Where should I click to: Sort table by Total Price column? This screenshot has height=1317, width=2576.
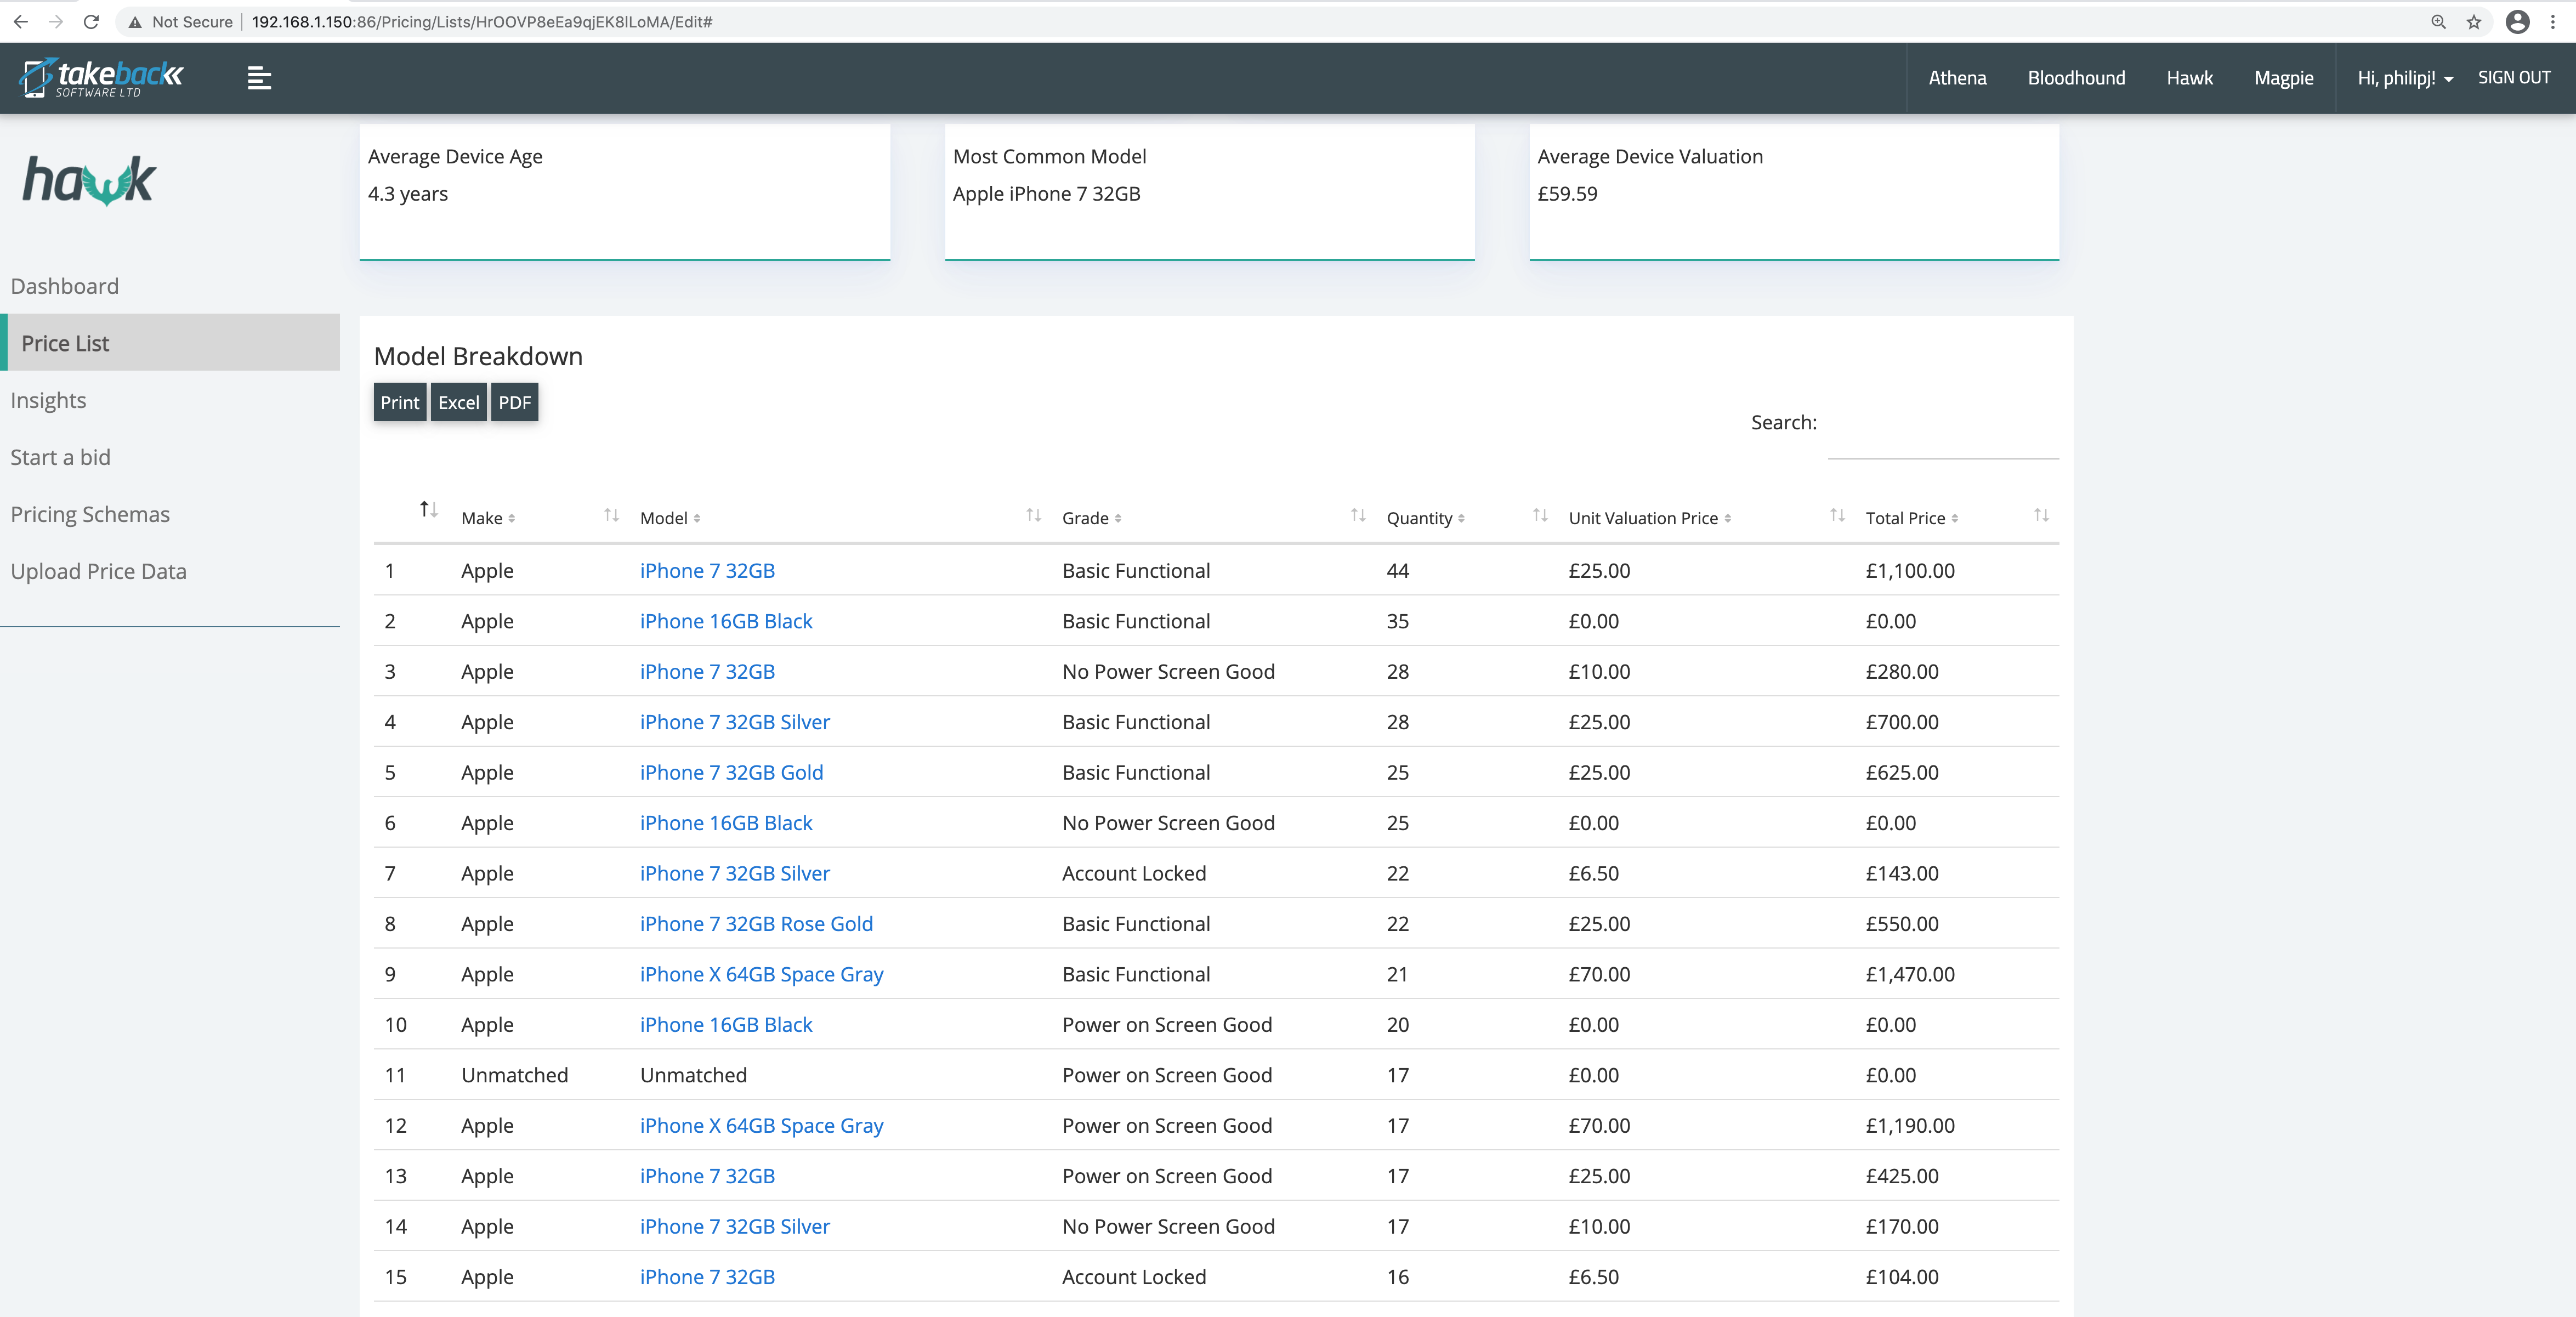coord(1912,518)
